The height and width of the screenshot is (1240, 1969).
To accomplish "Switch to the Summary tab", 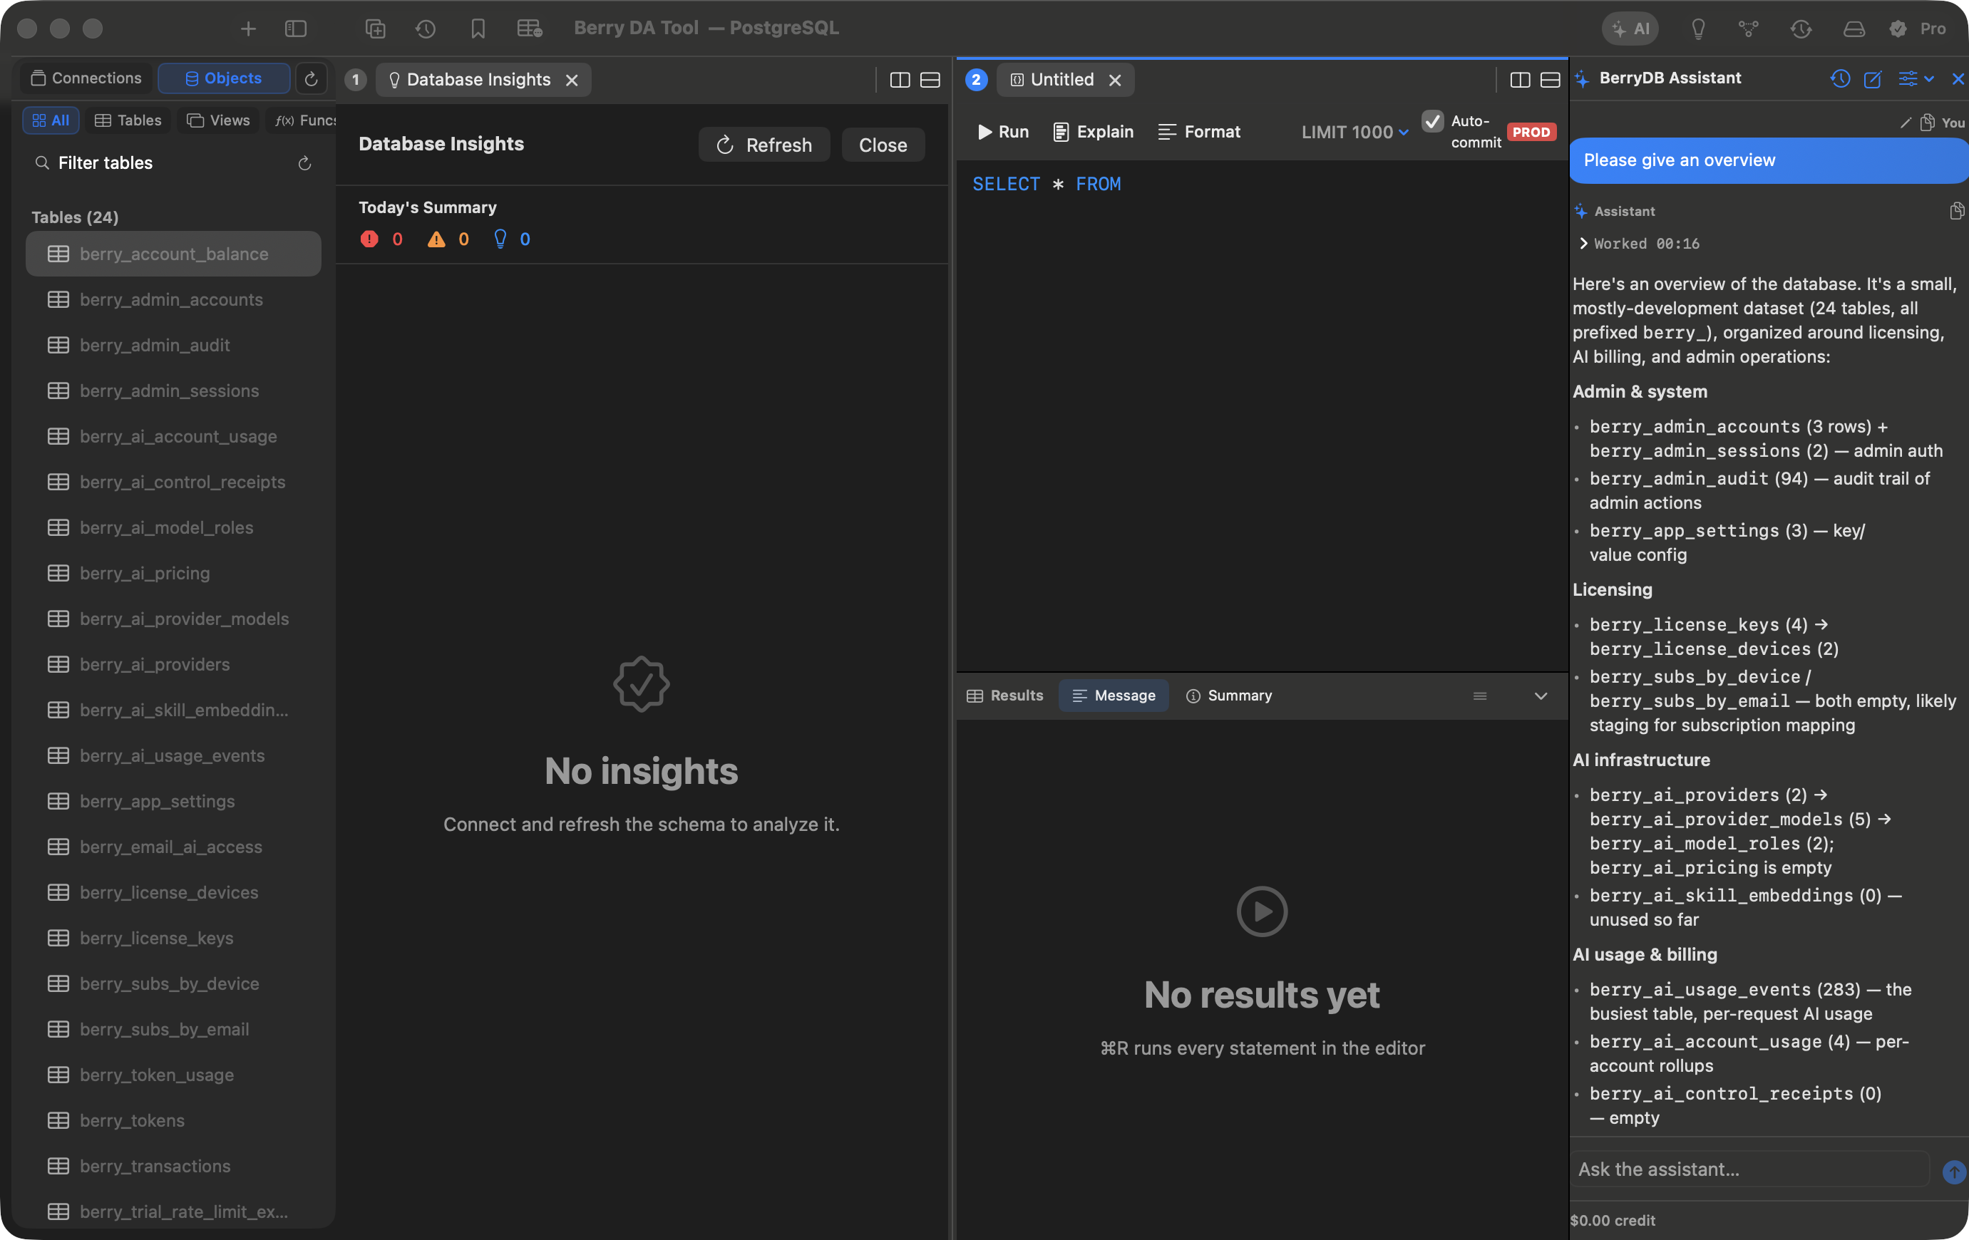I will 1229,696.
